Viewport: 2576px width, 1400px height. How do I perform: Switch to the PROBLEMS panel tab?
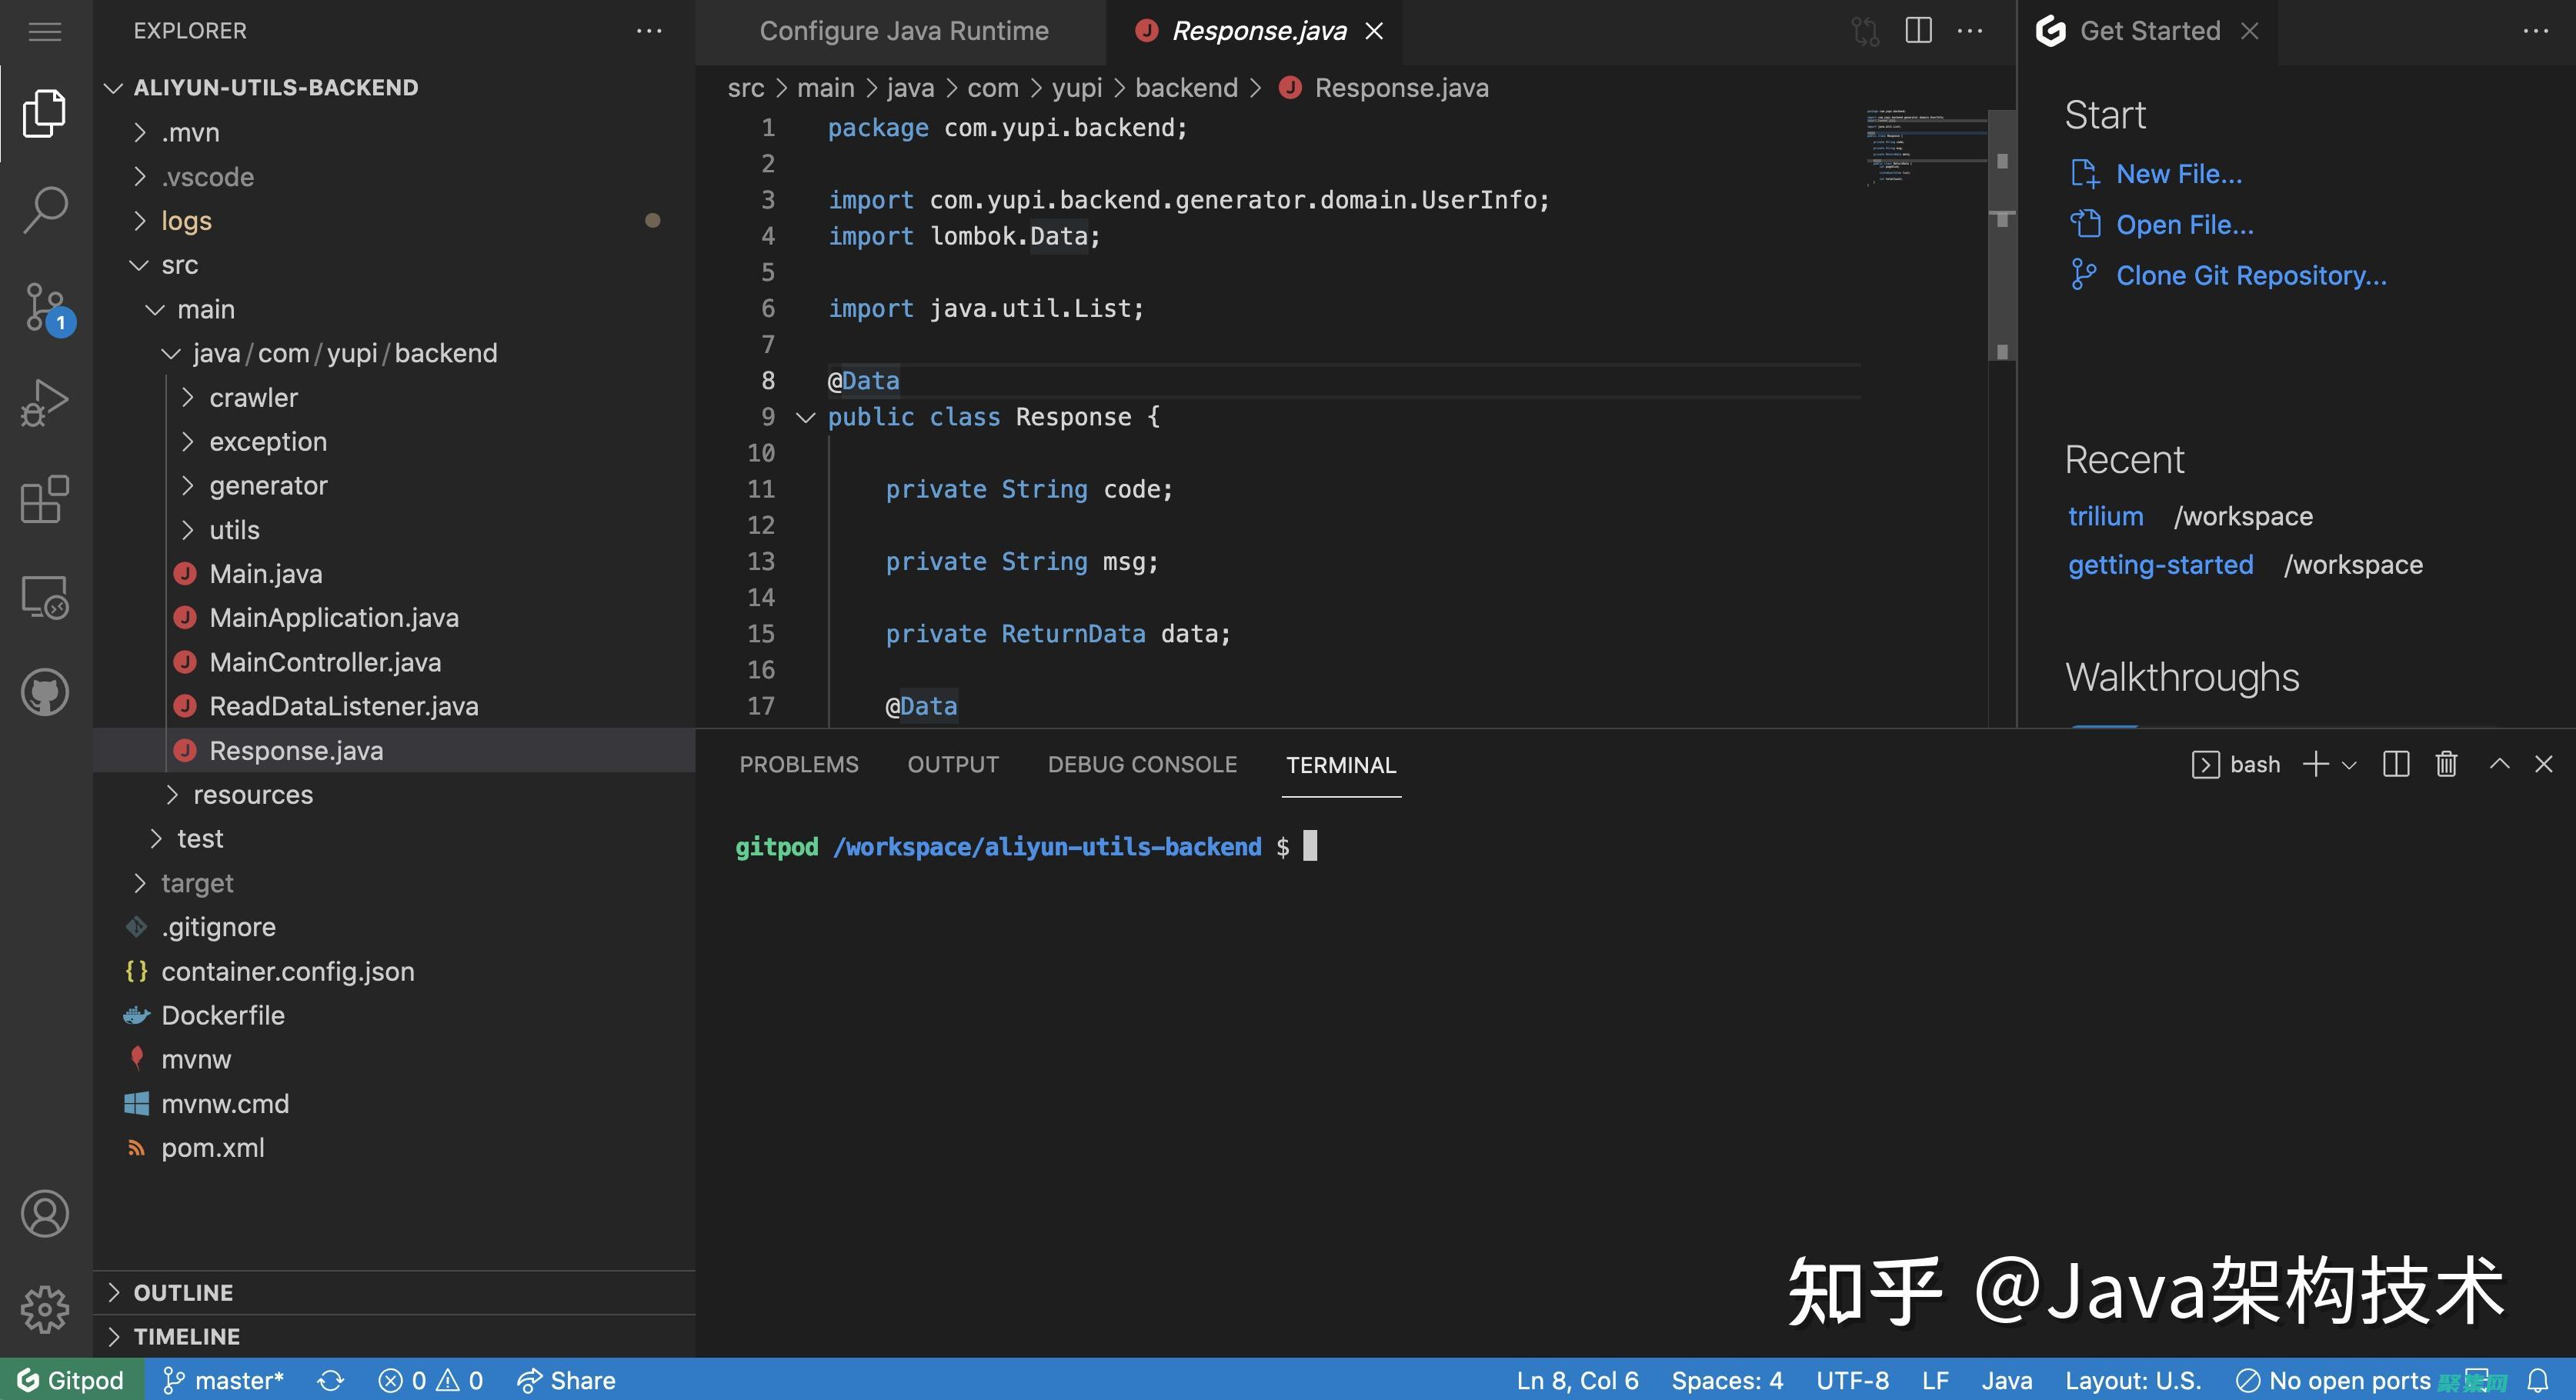(x=798, y=765)
